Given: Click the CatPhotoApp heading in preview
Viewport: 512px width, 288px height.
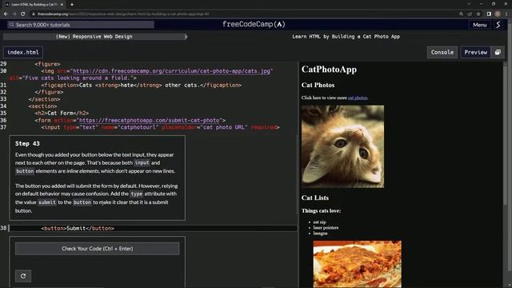Looking at the screenshot, I should (x=329, y=70).
